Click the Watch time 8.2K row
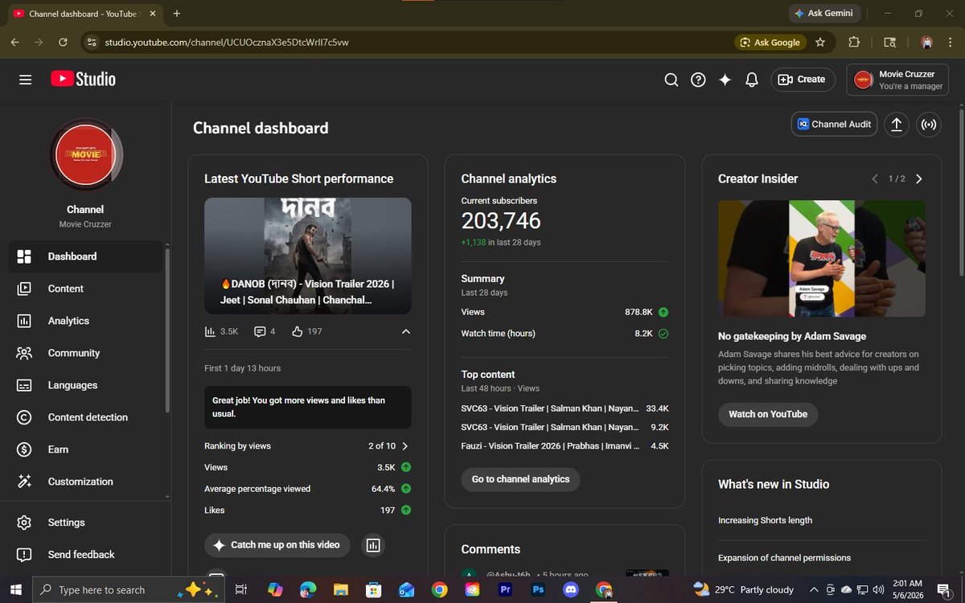965x603 pixels. coord(565,333)
